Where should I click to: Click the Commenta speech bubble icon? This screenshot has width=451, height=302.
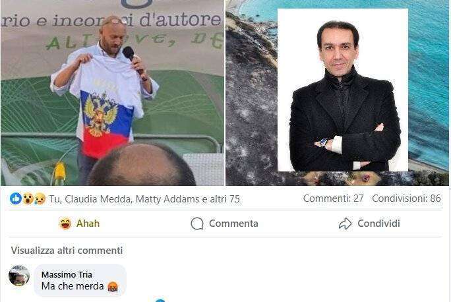[197, 224]
